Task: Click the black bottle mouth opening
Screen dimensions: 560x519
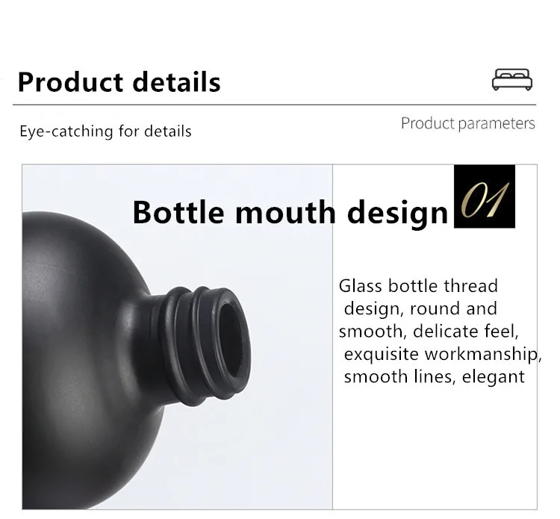Action: point(231,340)
